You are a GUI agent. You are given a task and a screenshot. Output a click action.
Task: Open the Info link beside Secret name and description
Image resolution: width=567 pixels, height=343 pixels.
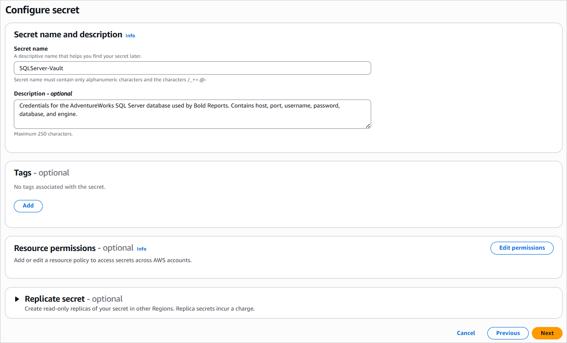130,35
